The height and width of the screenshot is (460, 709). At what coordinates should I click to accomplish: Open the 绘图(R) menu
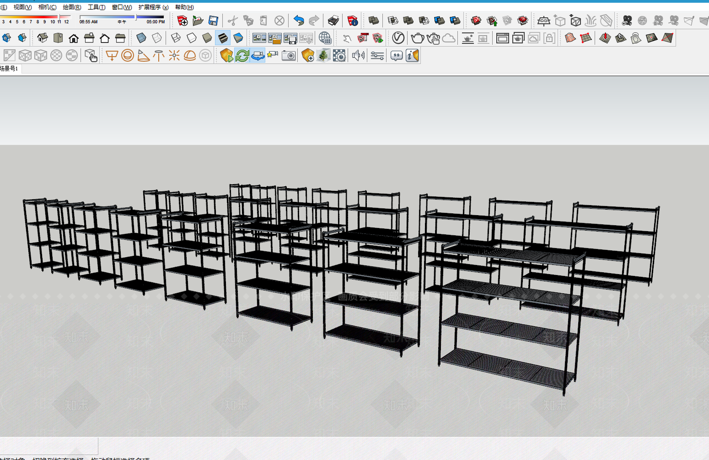click(x=72, y=7)
